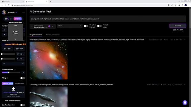Open browser extensions puzzle icon
The width and height of the screenshot is (191, 107).
click(179, 5)
